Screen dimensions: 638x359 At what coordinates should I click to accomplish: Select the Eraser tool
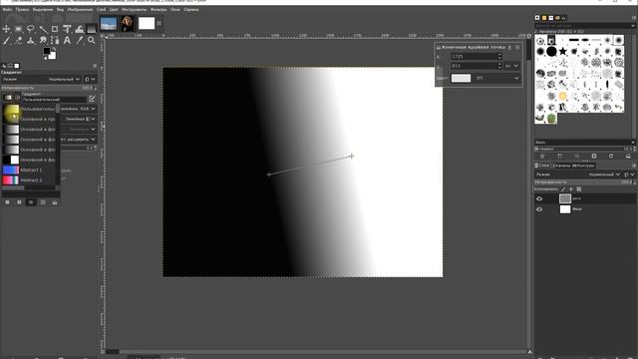(18, 40)
